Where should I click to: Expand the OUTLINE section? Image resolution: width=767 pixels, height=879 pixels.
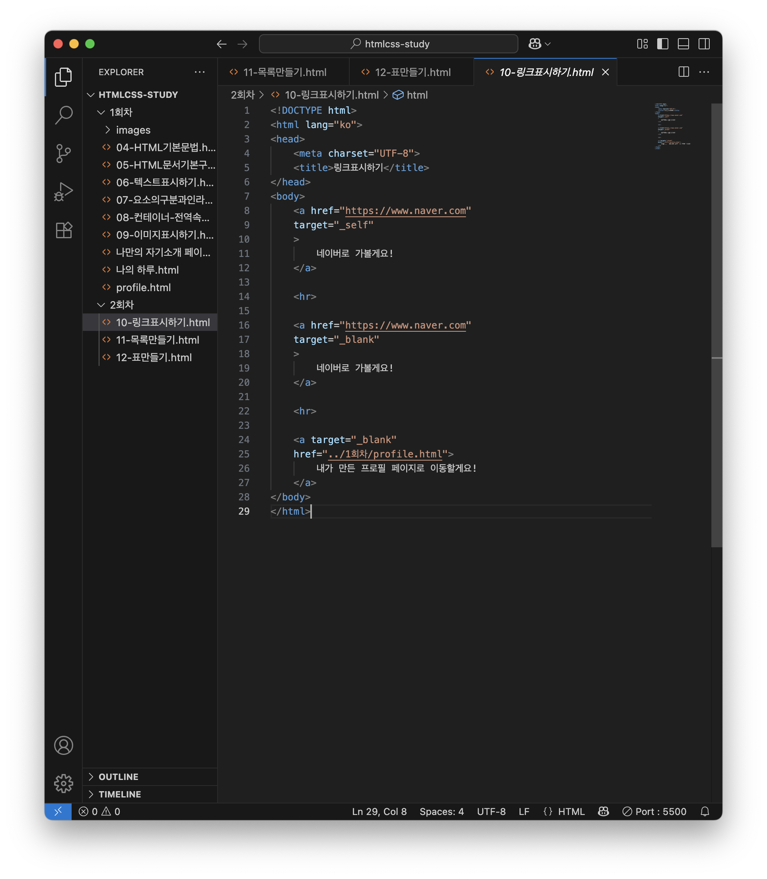pyautogui.click(x=119, y=777)
